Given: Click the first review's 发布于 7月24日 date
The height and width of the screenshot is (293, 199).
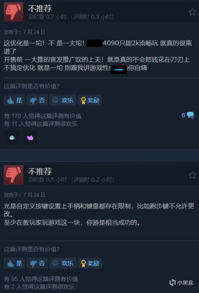Looking at the screenshot, I should [x=24, y=32].
